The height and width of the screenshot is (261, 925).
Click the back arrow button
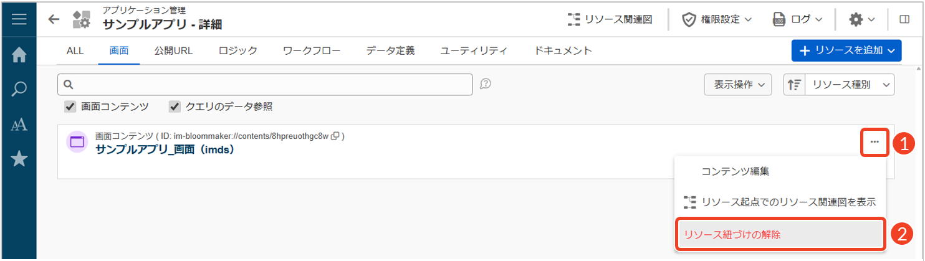tap(54, 19)
